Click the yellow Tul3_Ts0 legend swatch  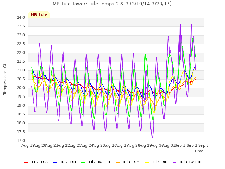point(147,163)
